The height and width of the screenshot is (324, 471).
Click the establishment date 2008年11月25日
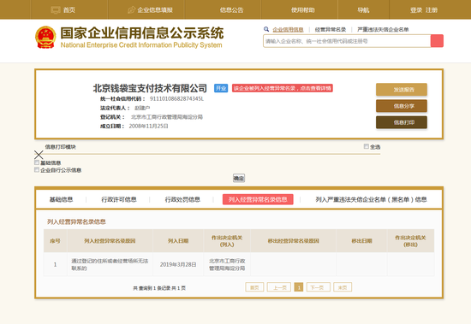click(148, 127)
